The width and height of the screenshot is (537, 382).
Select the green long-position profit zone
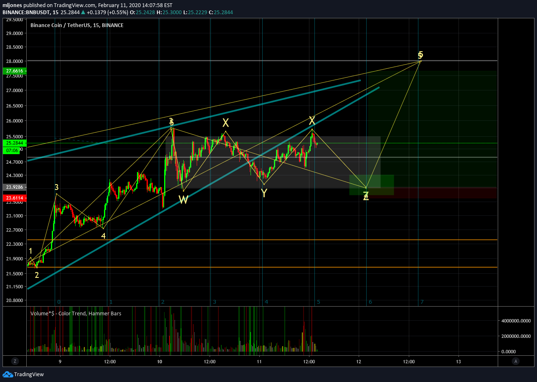point(433,129)
